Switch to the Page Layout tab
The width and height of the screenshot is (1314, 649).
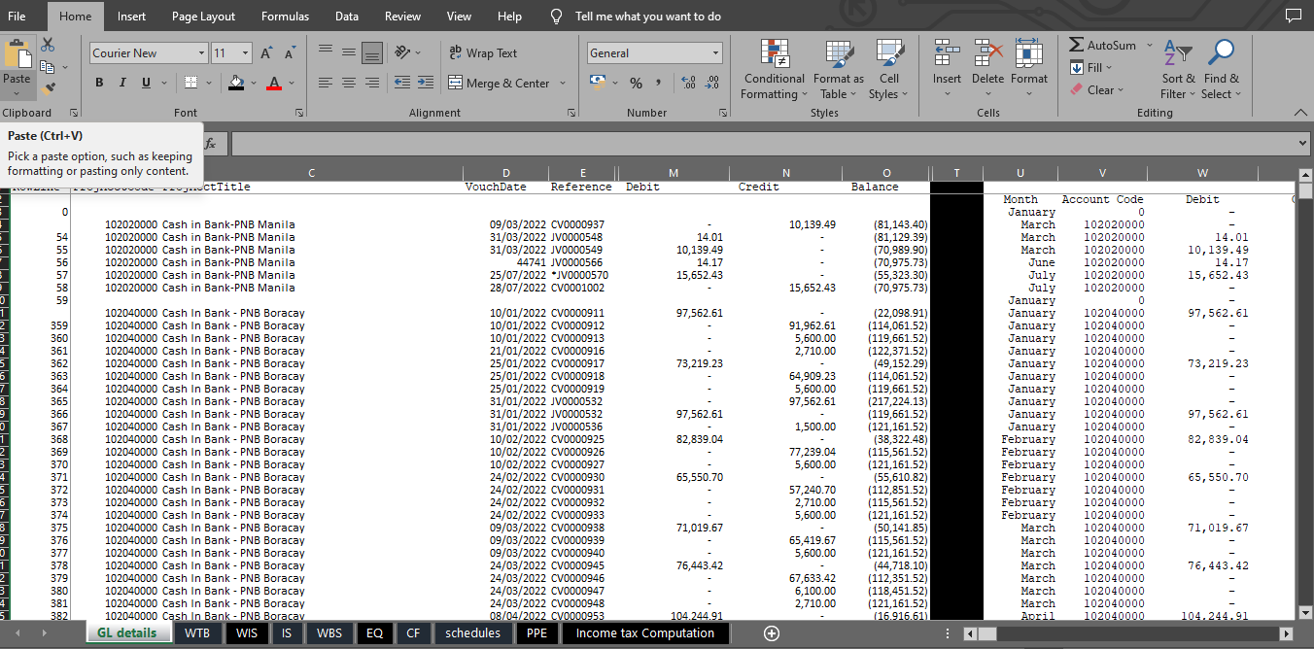click(x=204, y=17)
